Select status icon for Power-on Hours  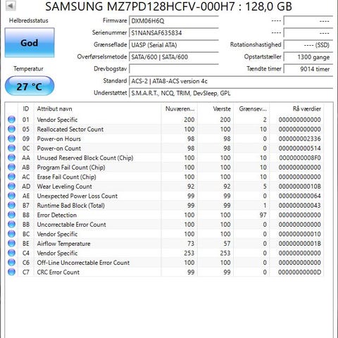point(11,139)
